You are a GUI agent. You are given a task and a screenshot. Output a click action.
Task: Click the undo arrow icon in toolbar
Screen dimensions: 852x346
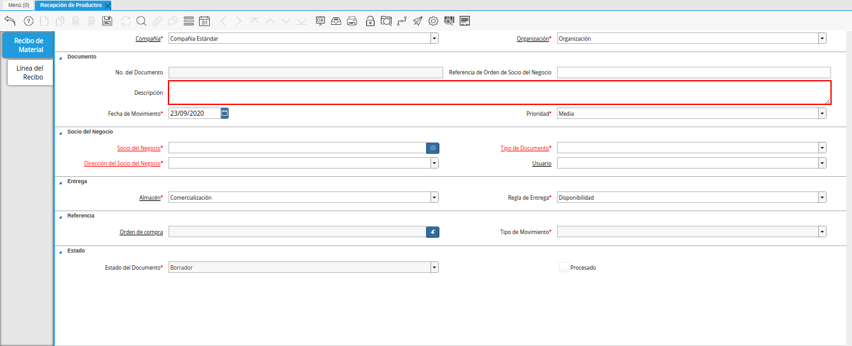10,21
